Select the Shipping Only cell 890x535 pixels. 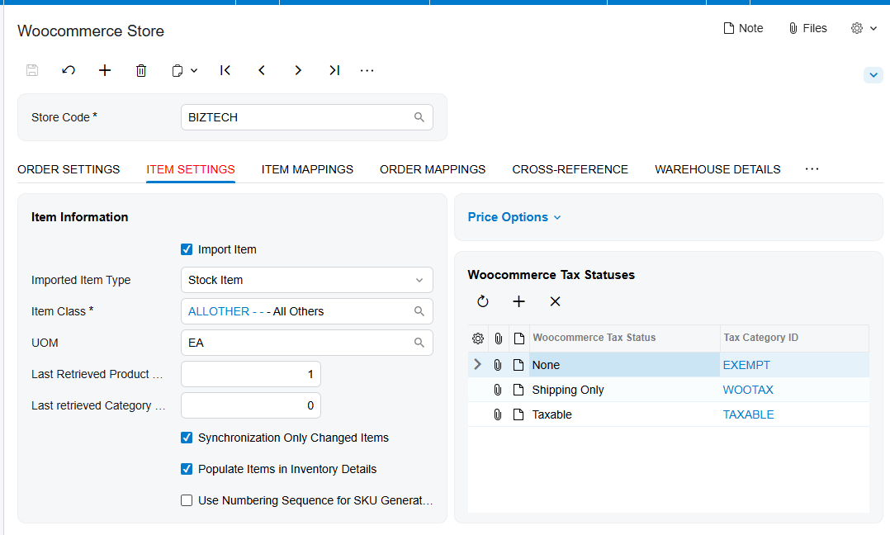(x=624, y=390)
